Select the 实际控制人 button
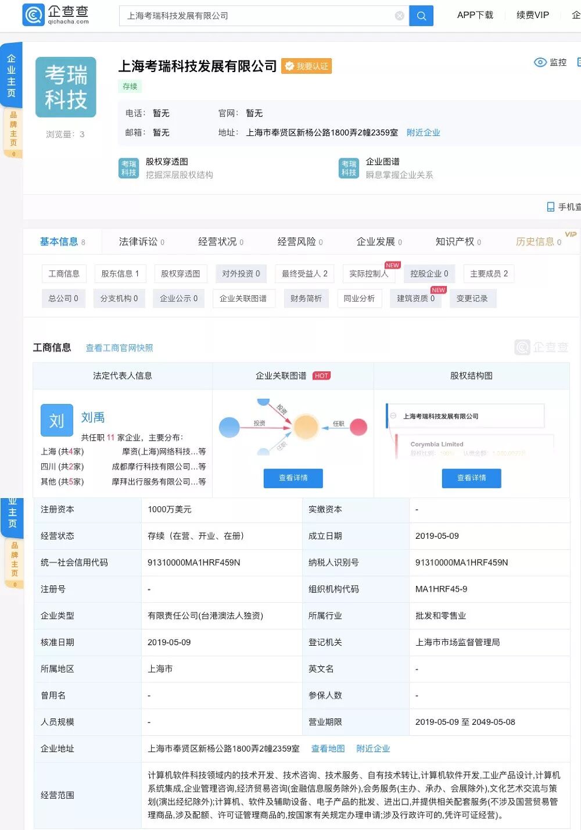 pyautogui.click(x=368, y=274)
